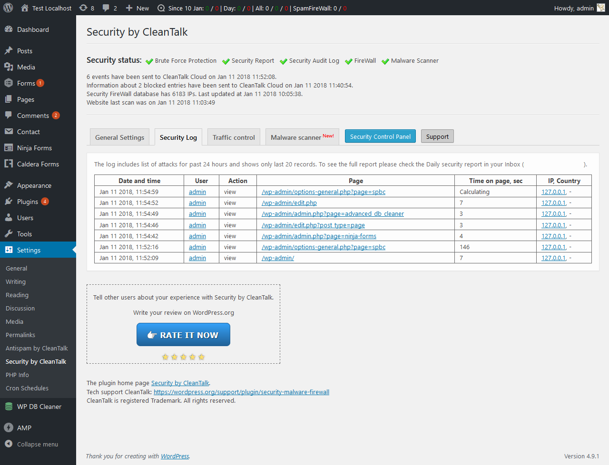Image resolution: width=609 pixels, height=465 pixels.
Task: Open the advanced_db_cleaner page link
Action: pyautogui.click(x=333, y=214)
